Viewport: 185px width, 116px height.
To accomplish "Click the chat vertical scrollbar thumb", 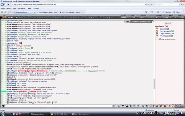I will click(x=154, y=84).
